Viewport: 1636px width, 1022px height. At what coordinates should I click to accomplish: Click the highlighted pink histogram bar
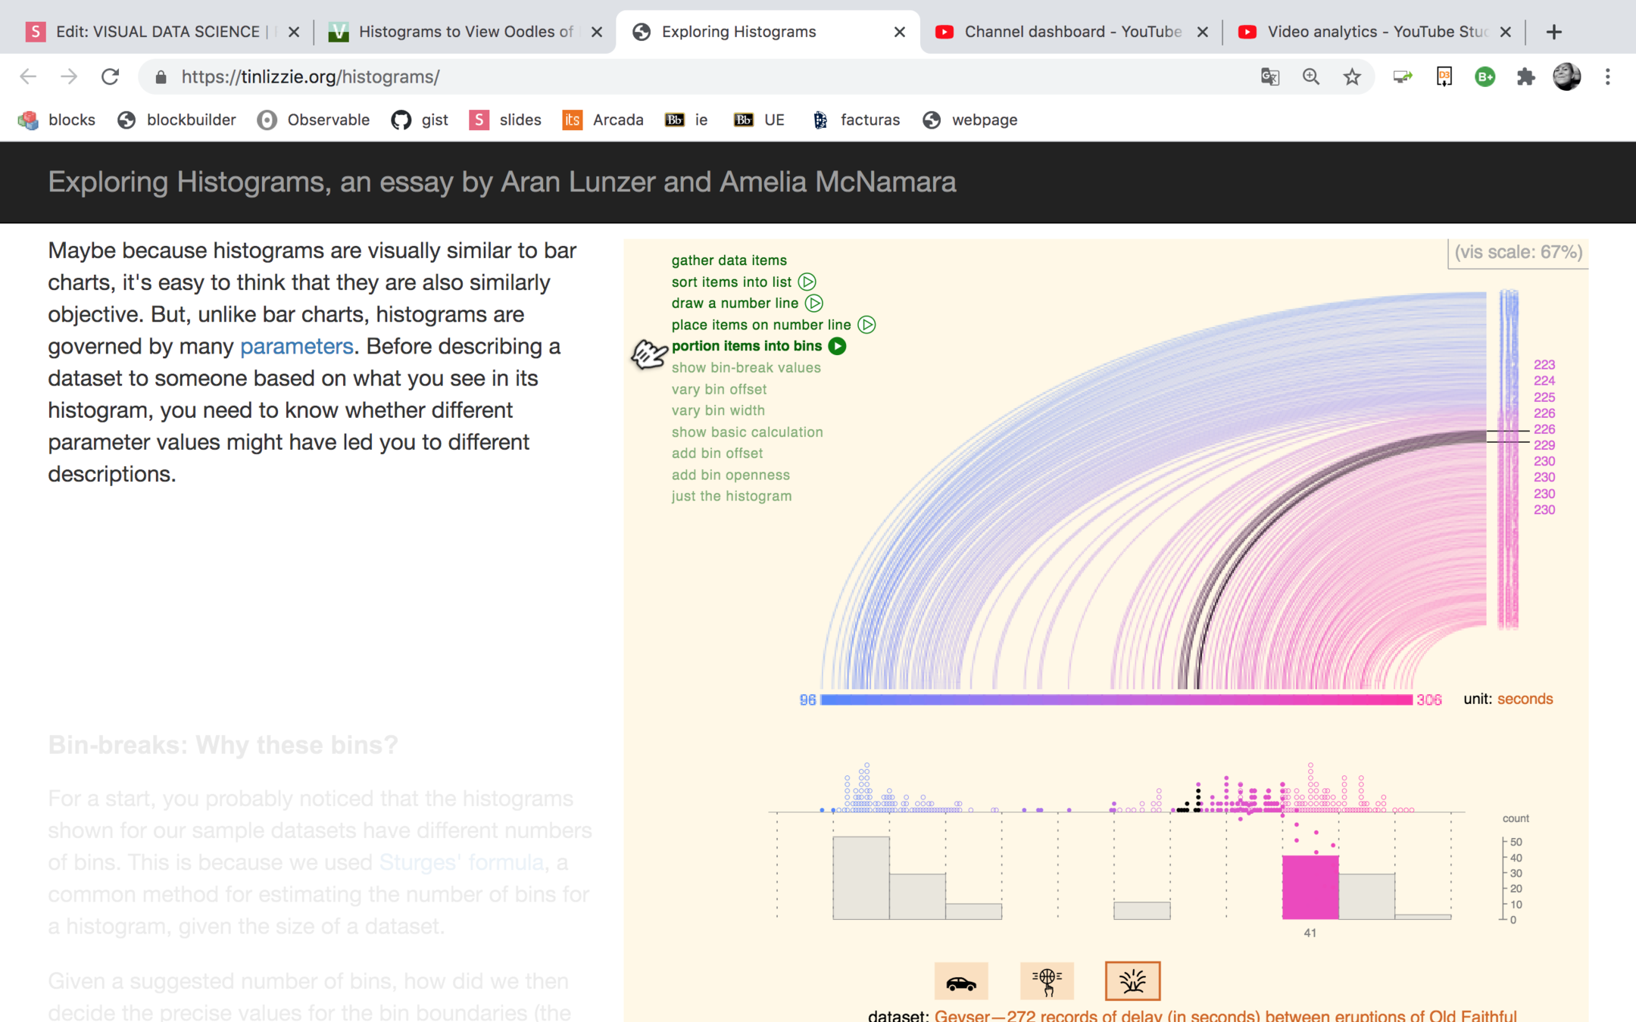coord(1310,886)
